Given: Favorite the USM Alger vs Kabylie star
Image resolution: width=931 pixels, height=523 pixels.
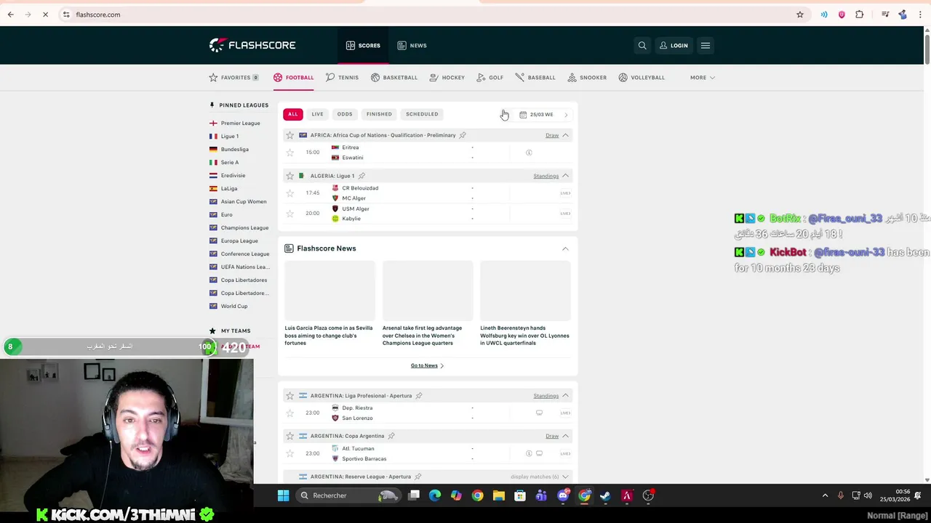Looking at the screenshot, I should (290, 214).
